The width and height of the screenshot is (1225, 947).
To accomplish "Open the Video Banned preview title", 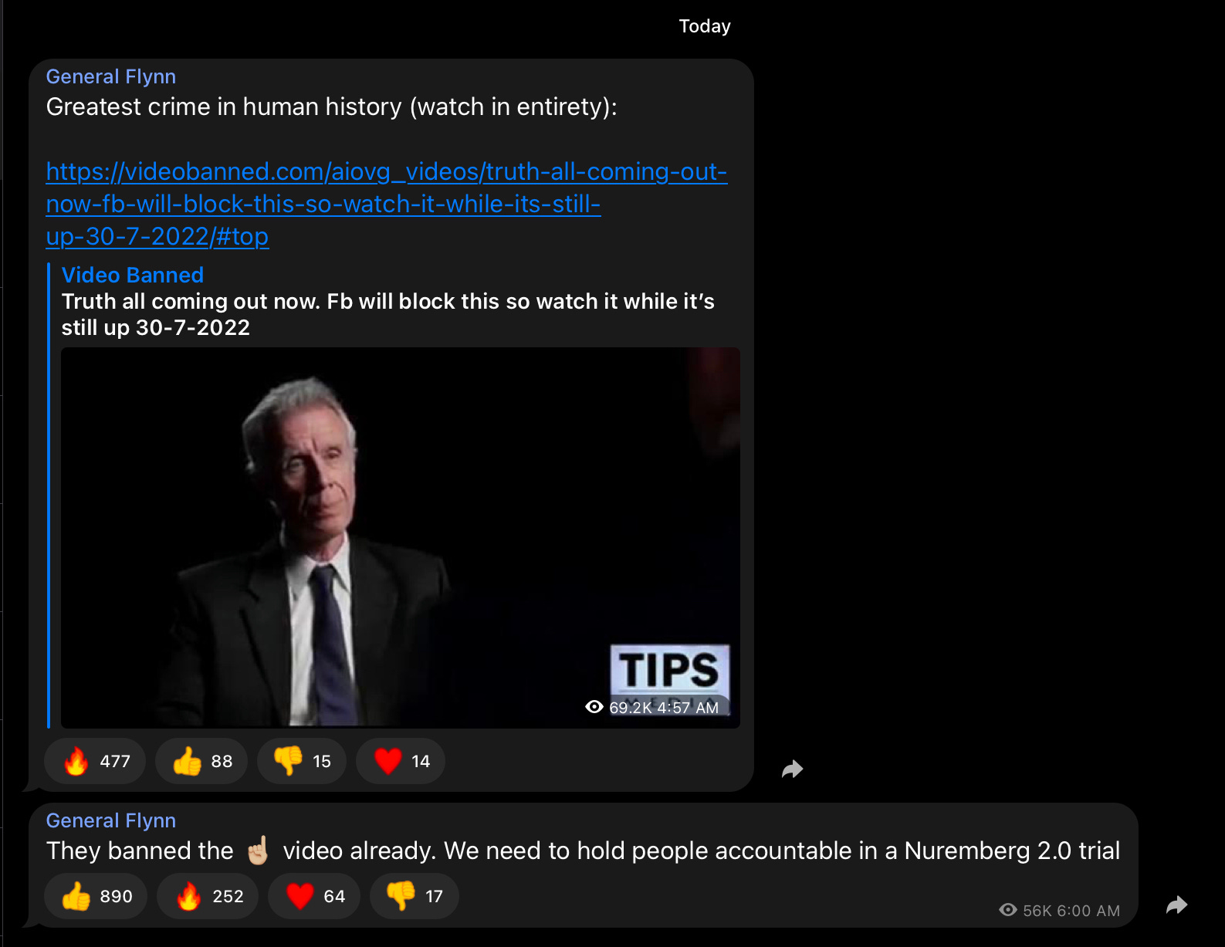I will (x=133, y=275).
